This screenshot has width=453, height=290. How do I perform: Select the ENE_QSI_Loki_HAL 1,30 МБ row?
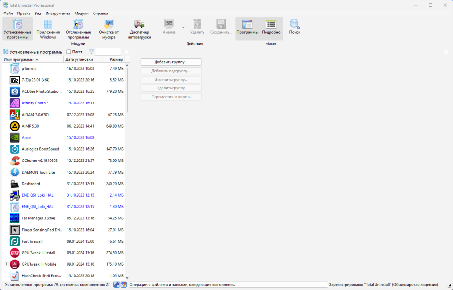click(x=63, y=207)
